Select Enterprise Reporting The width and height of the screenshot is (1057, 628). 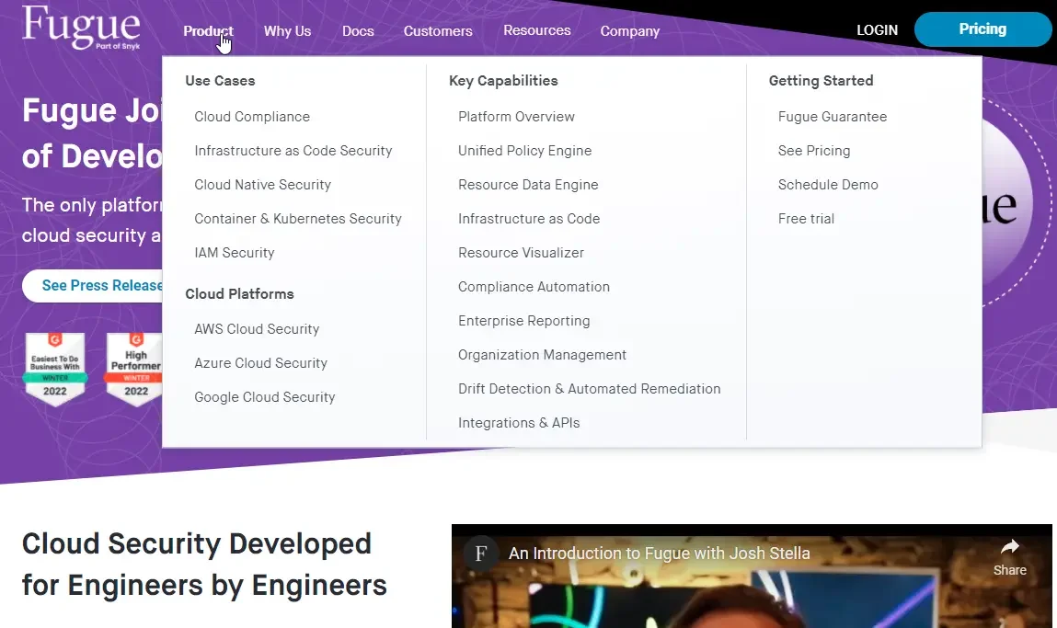(x=524, y=321)
